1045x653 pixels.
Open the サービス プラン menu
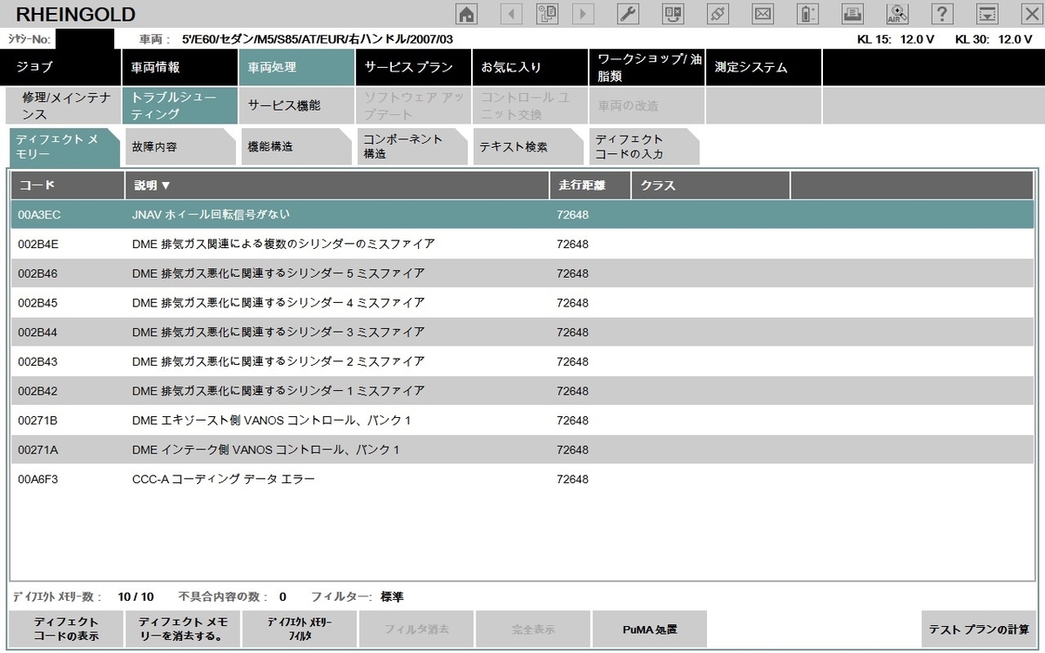[413, 67]
